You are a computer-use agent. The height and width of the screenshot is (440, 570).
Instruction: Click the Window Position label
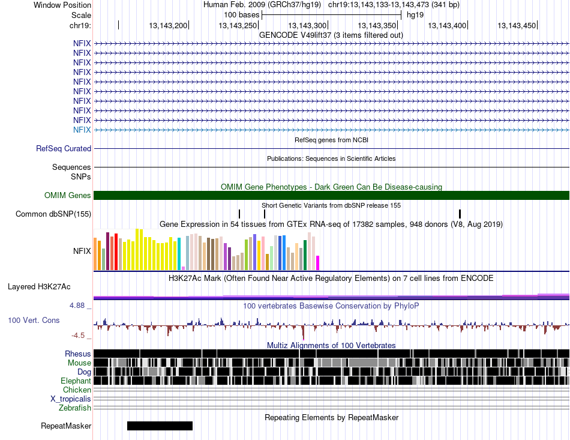pyautogui.click(x=62, y=5)
